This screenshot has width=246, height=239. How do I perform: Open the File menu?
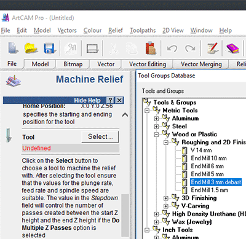(x=6, y=30)
